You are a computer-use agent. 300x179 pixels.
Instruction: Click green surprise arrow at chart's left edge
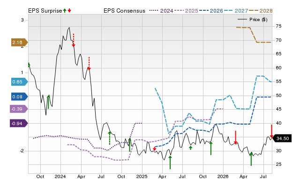[x=29, y=65]
